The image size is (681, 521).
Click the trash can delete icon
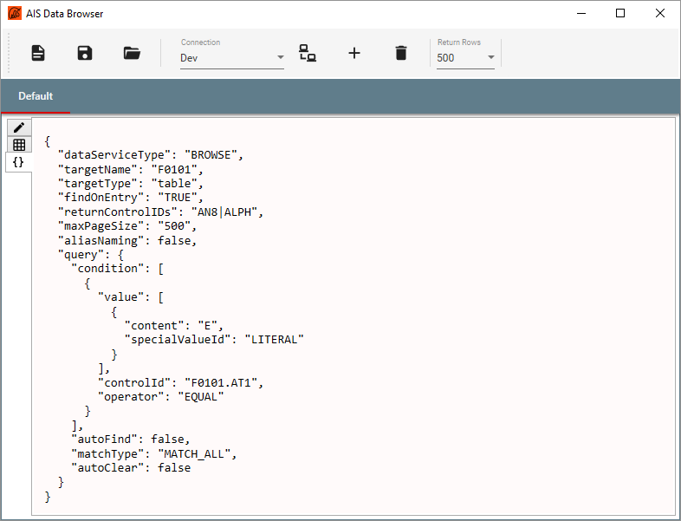point(400,53)
